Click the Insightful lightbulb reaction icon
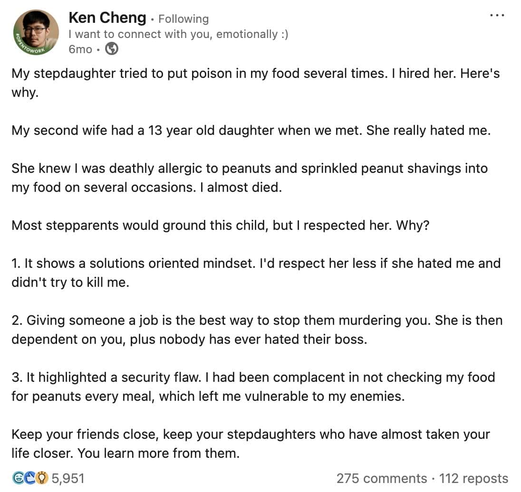The width and height of the screenshot is (521, 492). pyautogui.click(x=41, y=479)
